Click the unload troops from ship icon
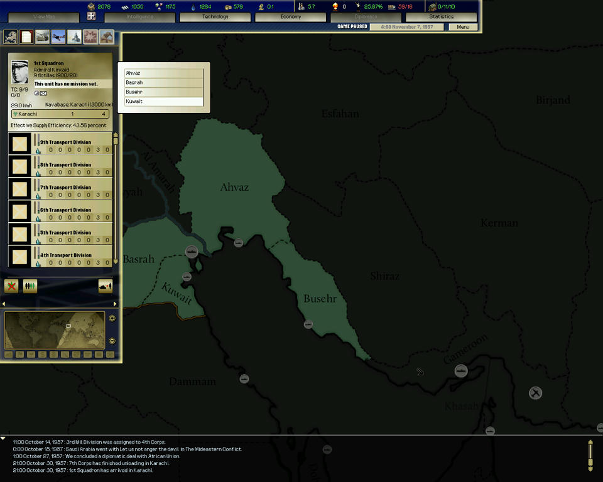603x482 pixels. [105, 286]
